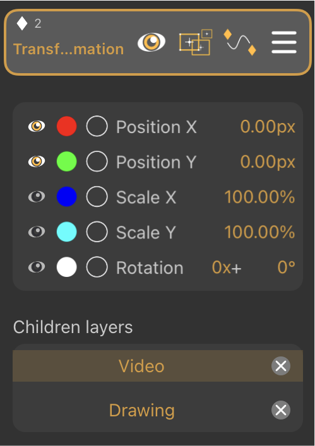This screenshot has height=446, width=315.
Task: Show the Rotation curve eye
Action: [x=37, y=267]
